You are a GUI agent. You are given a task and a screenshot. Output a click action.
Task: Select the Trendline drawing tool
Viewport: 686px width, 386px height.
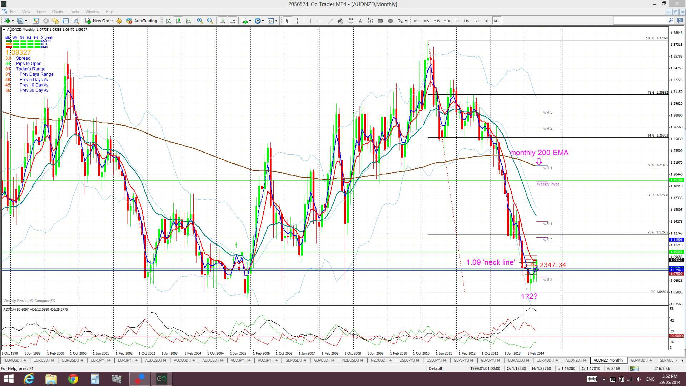(x=330, y=21)
